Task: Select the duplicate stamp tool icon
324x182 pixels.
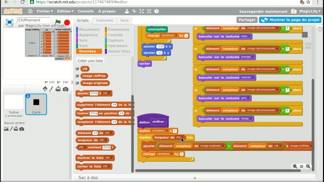Action: (127, 11)
